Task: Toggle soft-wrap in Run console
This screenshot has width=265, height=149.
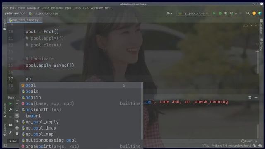Action: (x=17, y=116)
